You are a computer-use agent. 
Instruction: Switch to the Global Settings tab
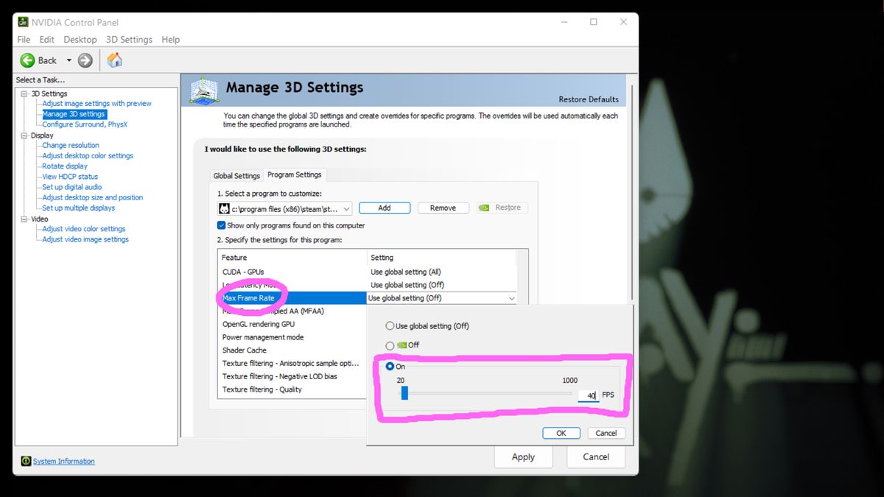[x=236, y=176]
